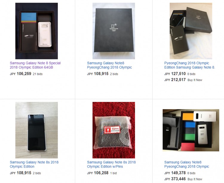This screenshot has width=224, height=183.
Task: Open the Samsung Galaxy Note 8s 2018 Olympic Edition link
Action: (x=34, y=164)
